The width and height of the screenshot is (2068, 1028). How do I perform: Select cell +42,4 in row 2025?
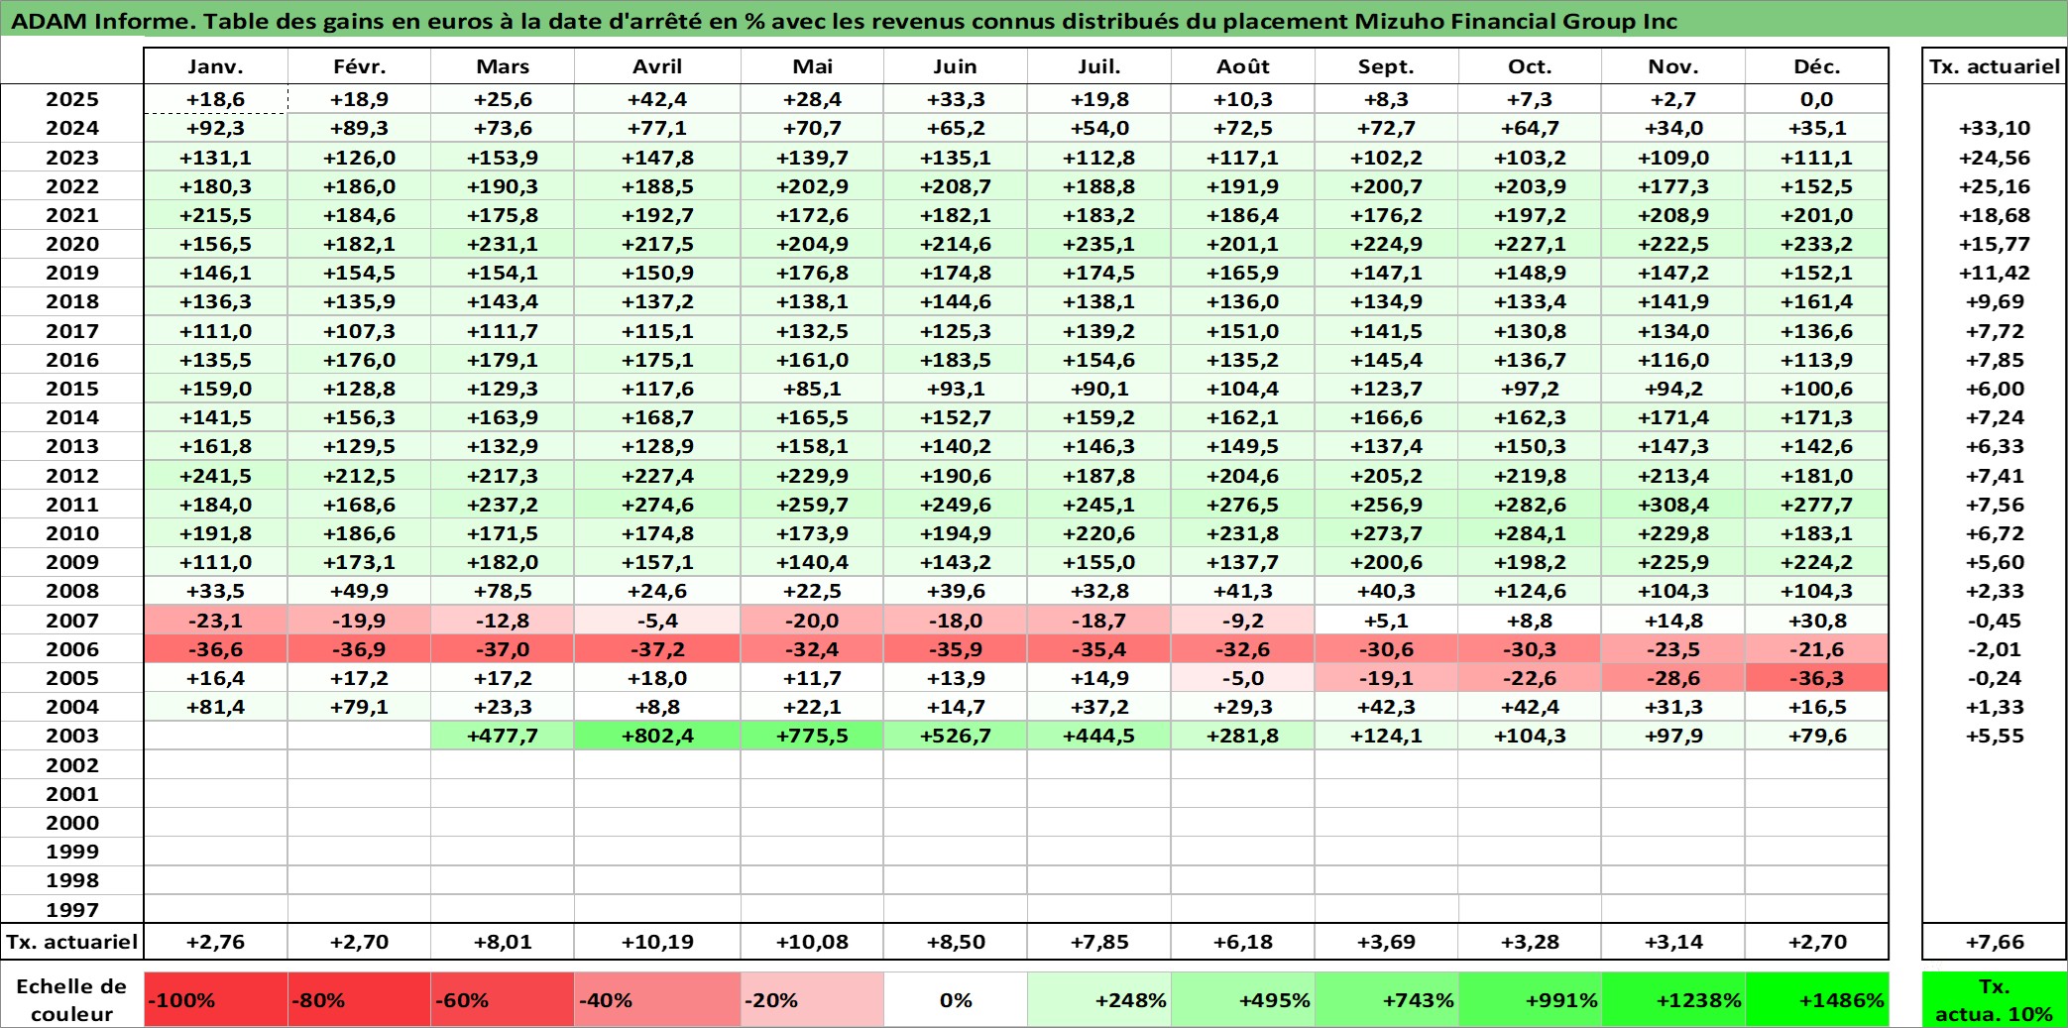point(657,99)
